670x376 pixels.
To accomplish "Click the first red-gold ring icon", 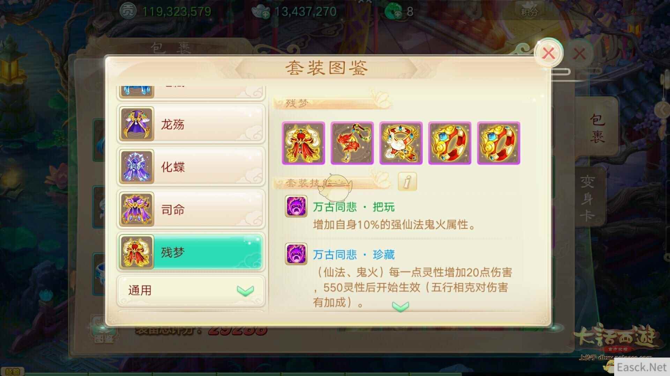I will [x=450, y=143].
